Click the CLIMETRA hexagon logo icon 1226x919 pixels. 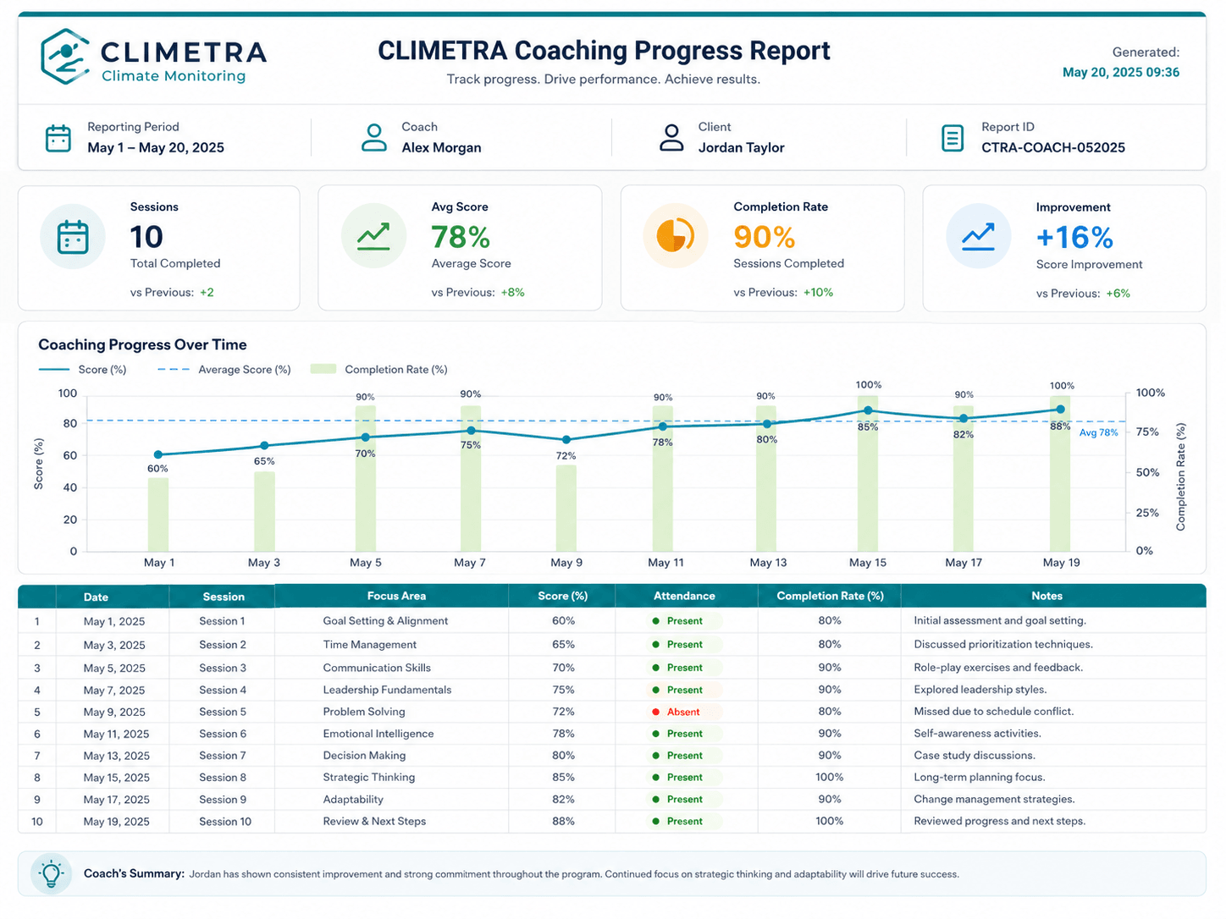[65, 57]
